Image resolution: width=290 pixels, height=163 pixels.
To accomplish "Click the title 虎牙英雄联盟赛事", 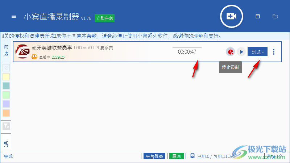I will point(52,48).
